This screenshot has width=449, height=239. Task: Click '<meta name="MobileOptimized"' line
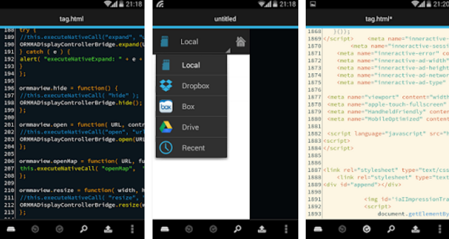point(388,119)
